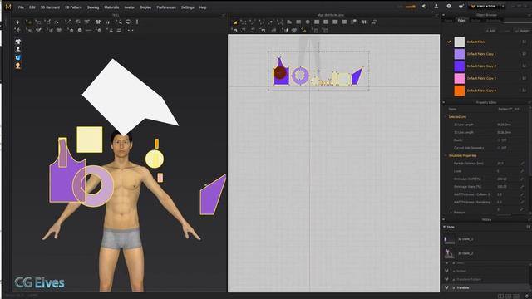Click the blue garment icon on 3D viewport's left side
Image resolution: width=532 pixels, height=299 pixels.
click(x=18, y=57)
